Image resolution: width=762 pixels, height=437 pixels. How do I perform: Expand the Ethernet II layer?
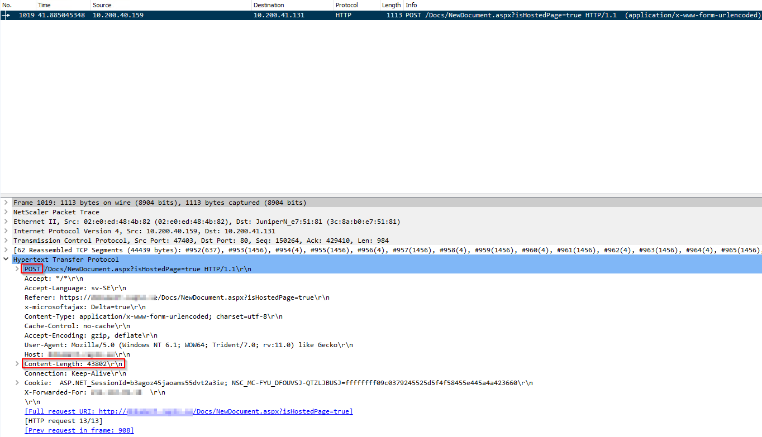[x=7, y=222]
